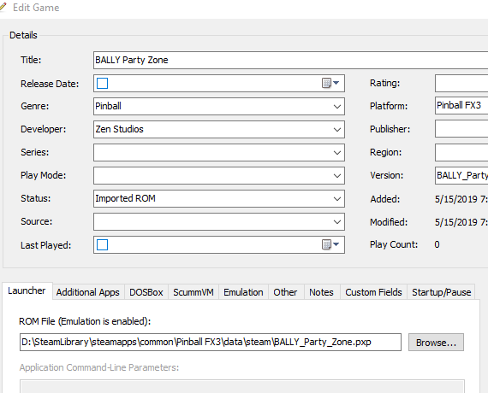Click Browse for the ROM file
The width and height of the screenshot is (488, 393).
click(x=436, y=343)
